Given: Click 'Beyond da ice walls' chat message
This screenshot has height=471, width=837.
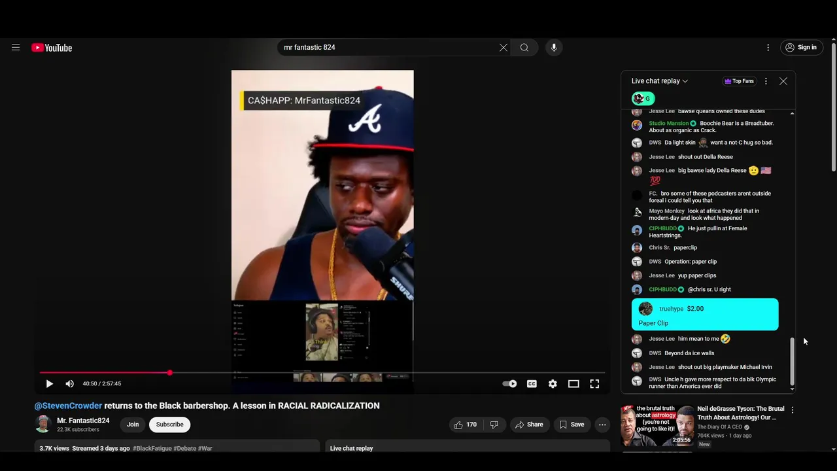Looking at the screenshot, I should pos(689,353).
